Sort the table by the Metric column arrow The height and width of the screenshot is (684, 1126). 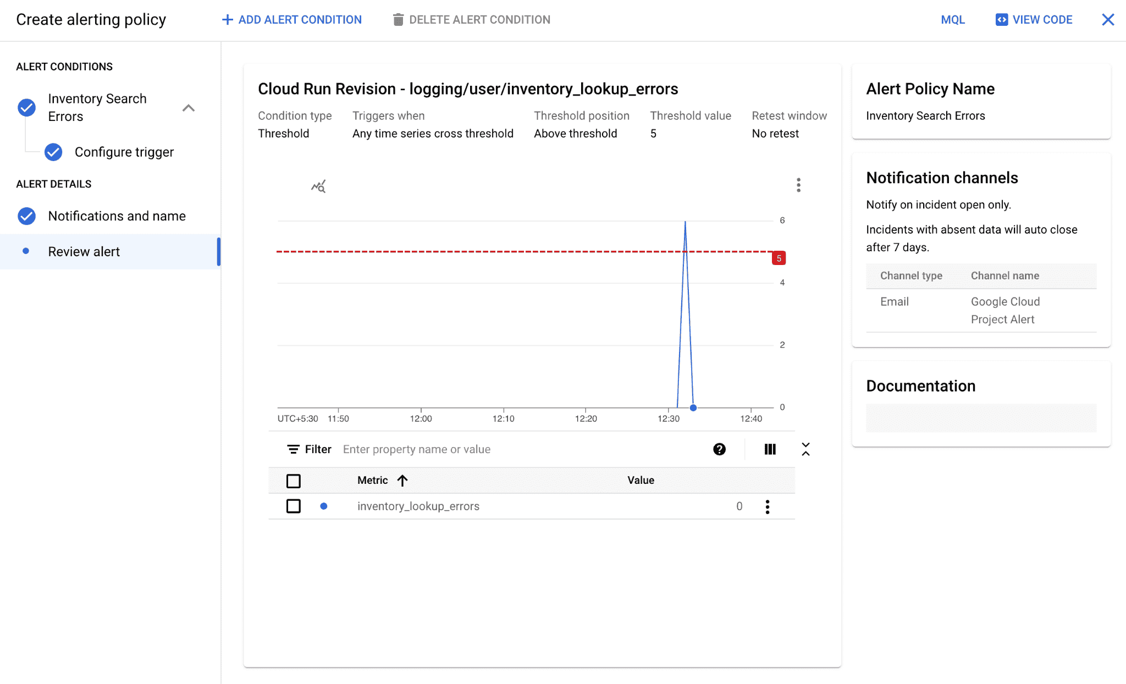coord(402,480)
